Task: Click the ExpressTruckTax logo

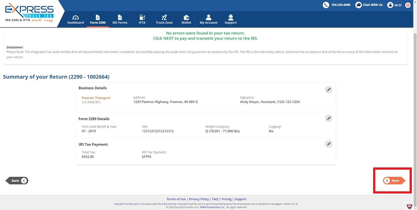Action: tap(29, 13)
